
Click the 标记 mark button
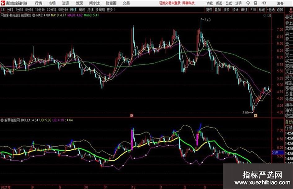point(262,10)
